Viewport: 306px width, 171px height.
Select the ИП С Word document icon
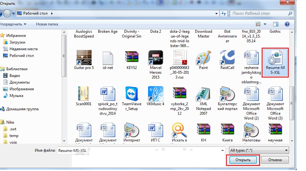point(155,130)
